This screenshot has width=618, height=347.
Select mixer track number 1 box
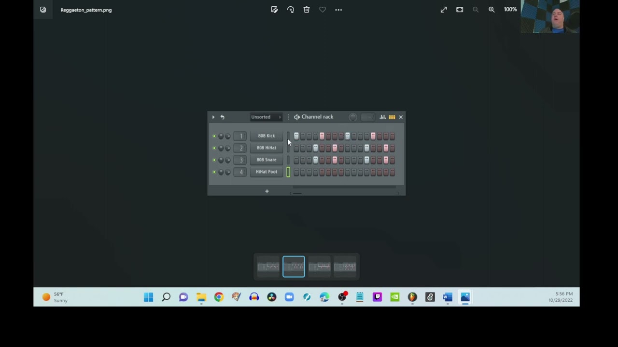[240, 136]
